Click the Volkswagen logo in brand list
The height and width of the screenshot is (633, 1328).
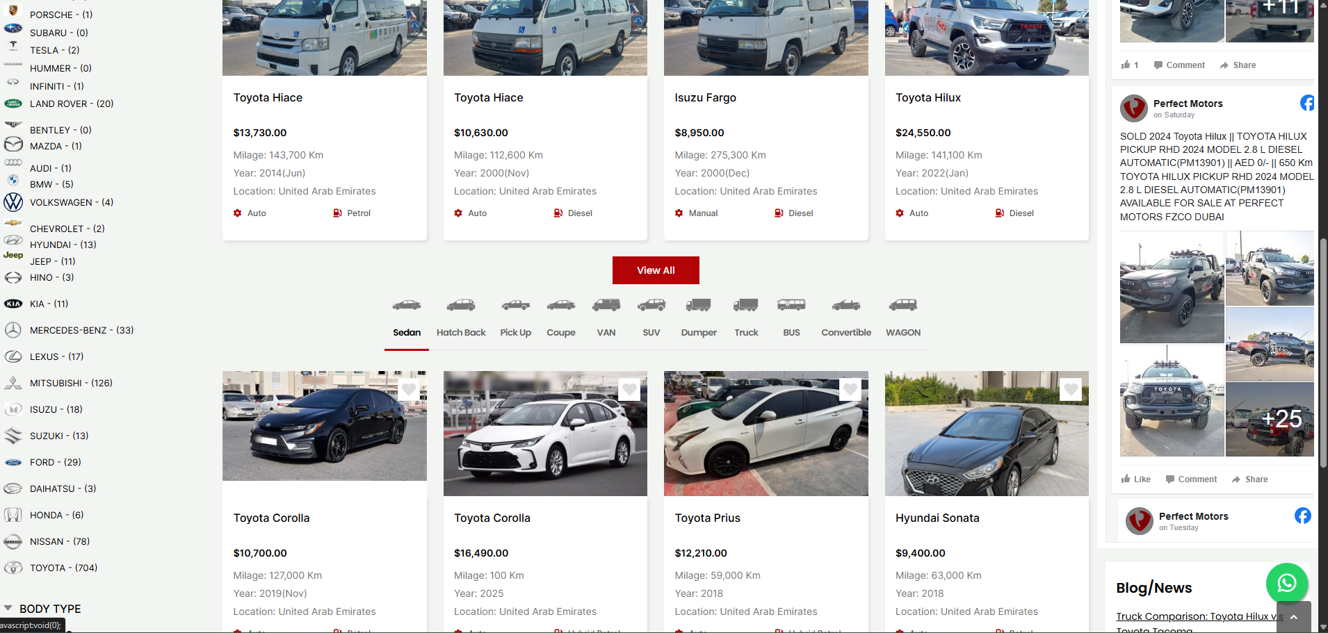[13, 202]
